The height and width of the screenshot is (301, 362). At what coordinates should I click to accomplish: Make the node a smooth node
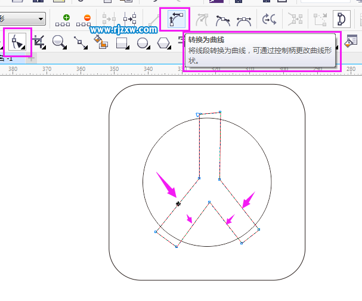(223, 20)
